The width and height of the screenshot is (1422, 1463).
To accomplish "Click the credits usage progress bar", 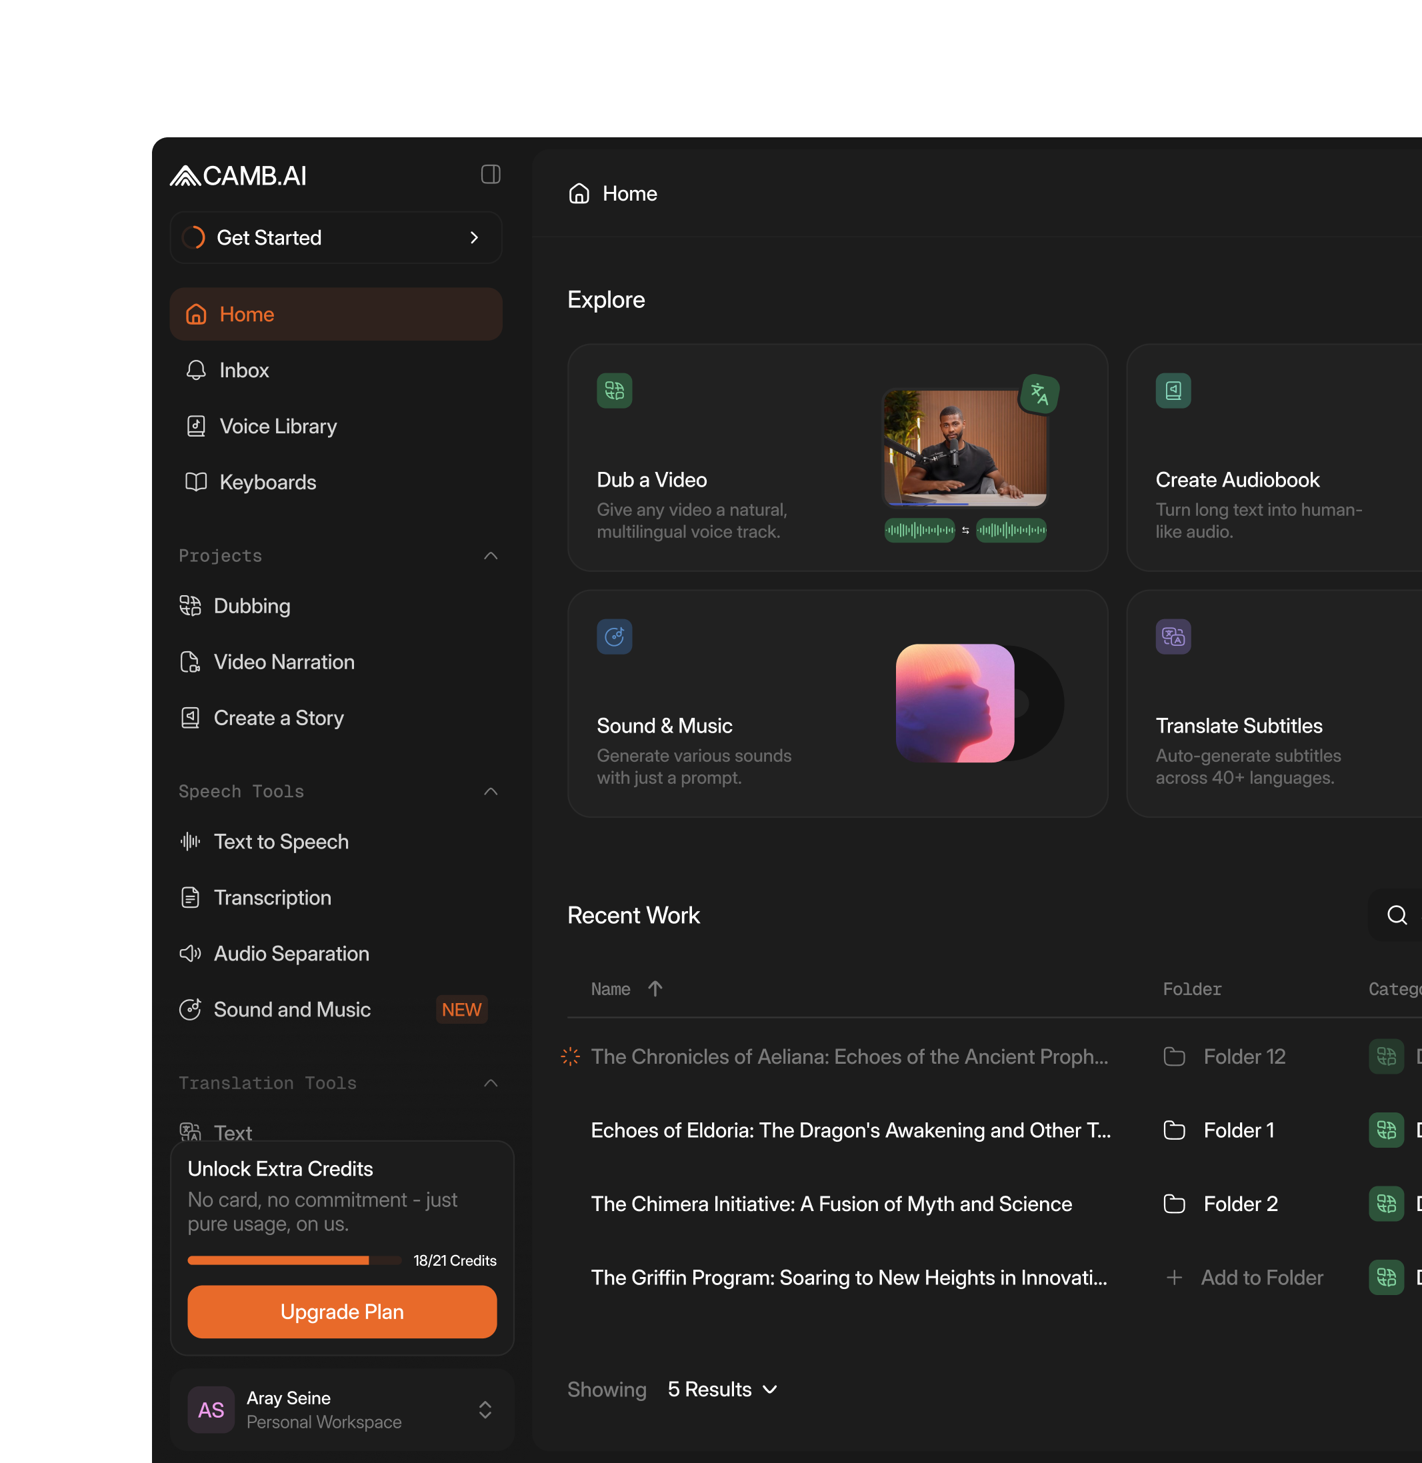I will click(293, 1260).
